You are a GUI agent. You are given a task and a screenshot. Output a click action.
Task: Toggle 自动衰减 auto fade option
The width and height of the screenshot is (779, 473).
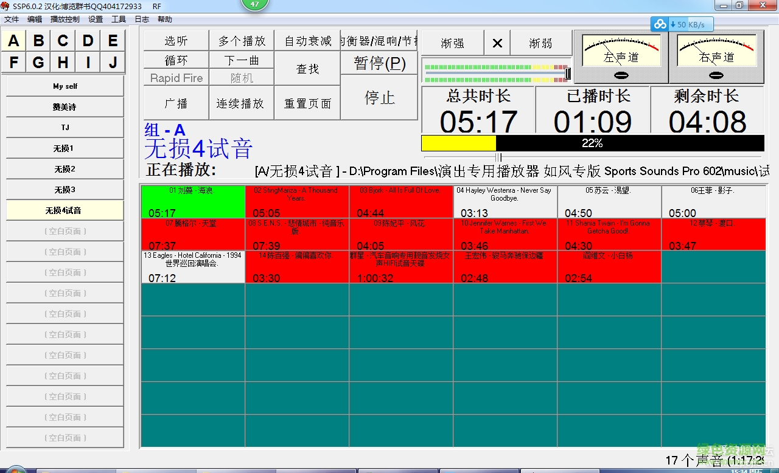pyautogui.click(x=307, y=41)
